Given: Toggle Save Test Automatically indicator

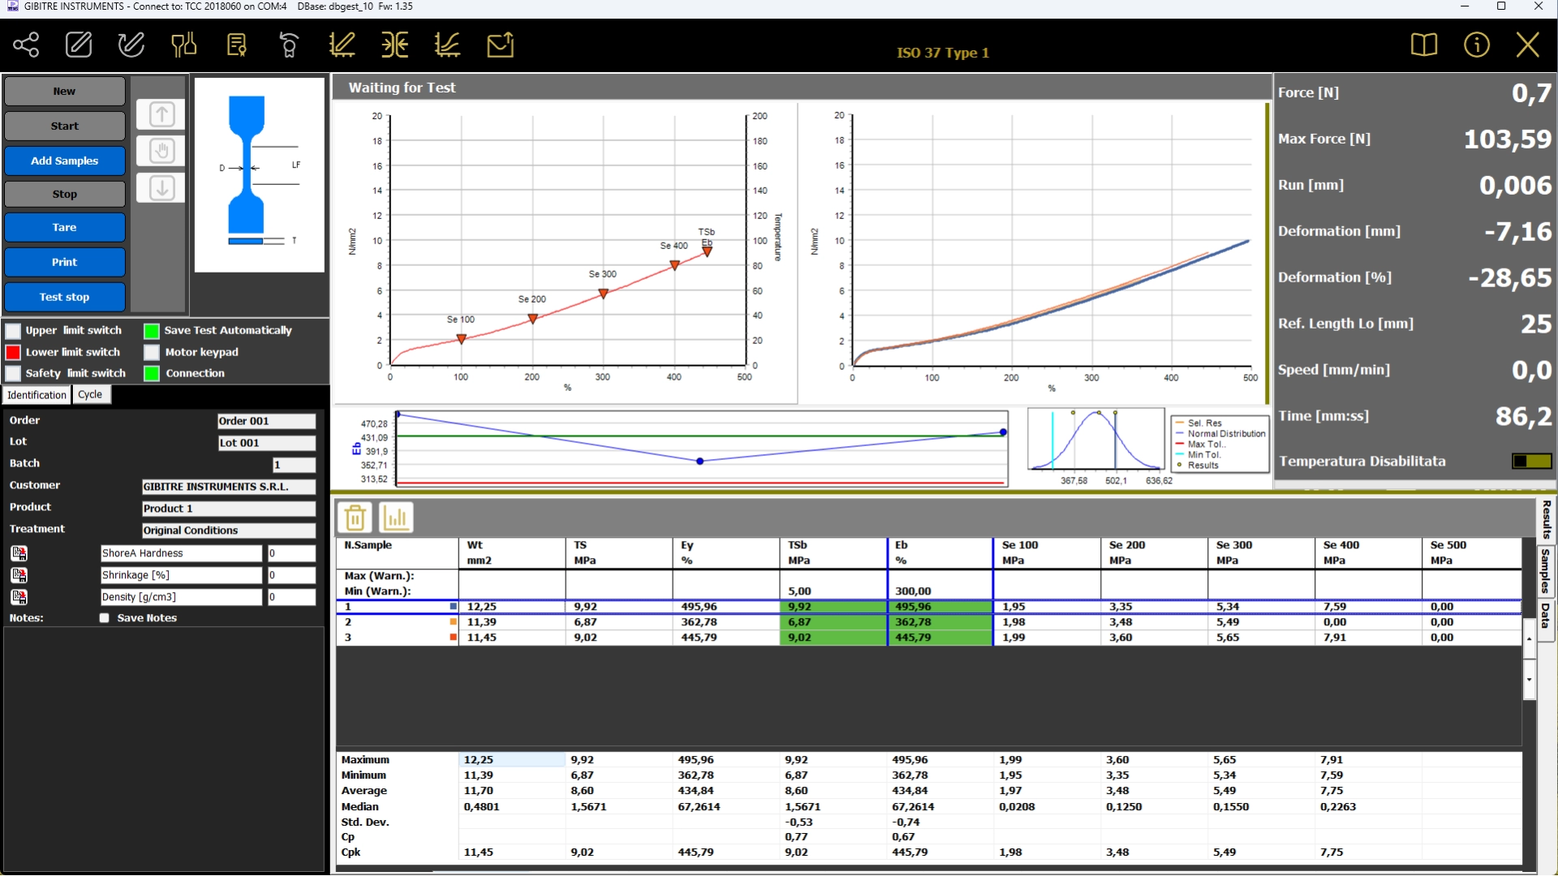Looking at the screenshot, I should coord(152,331).
